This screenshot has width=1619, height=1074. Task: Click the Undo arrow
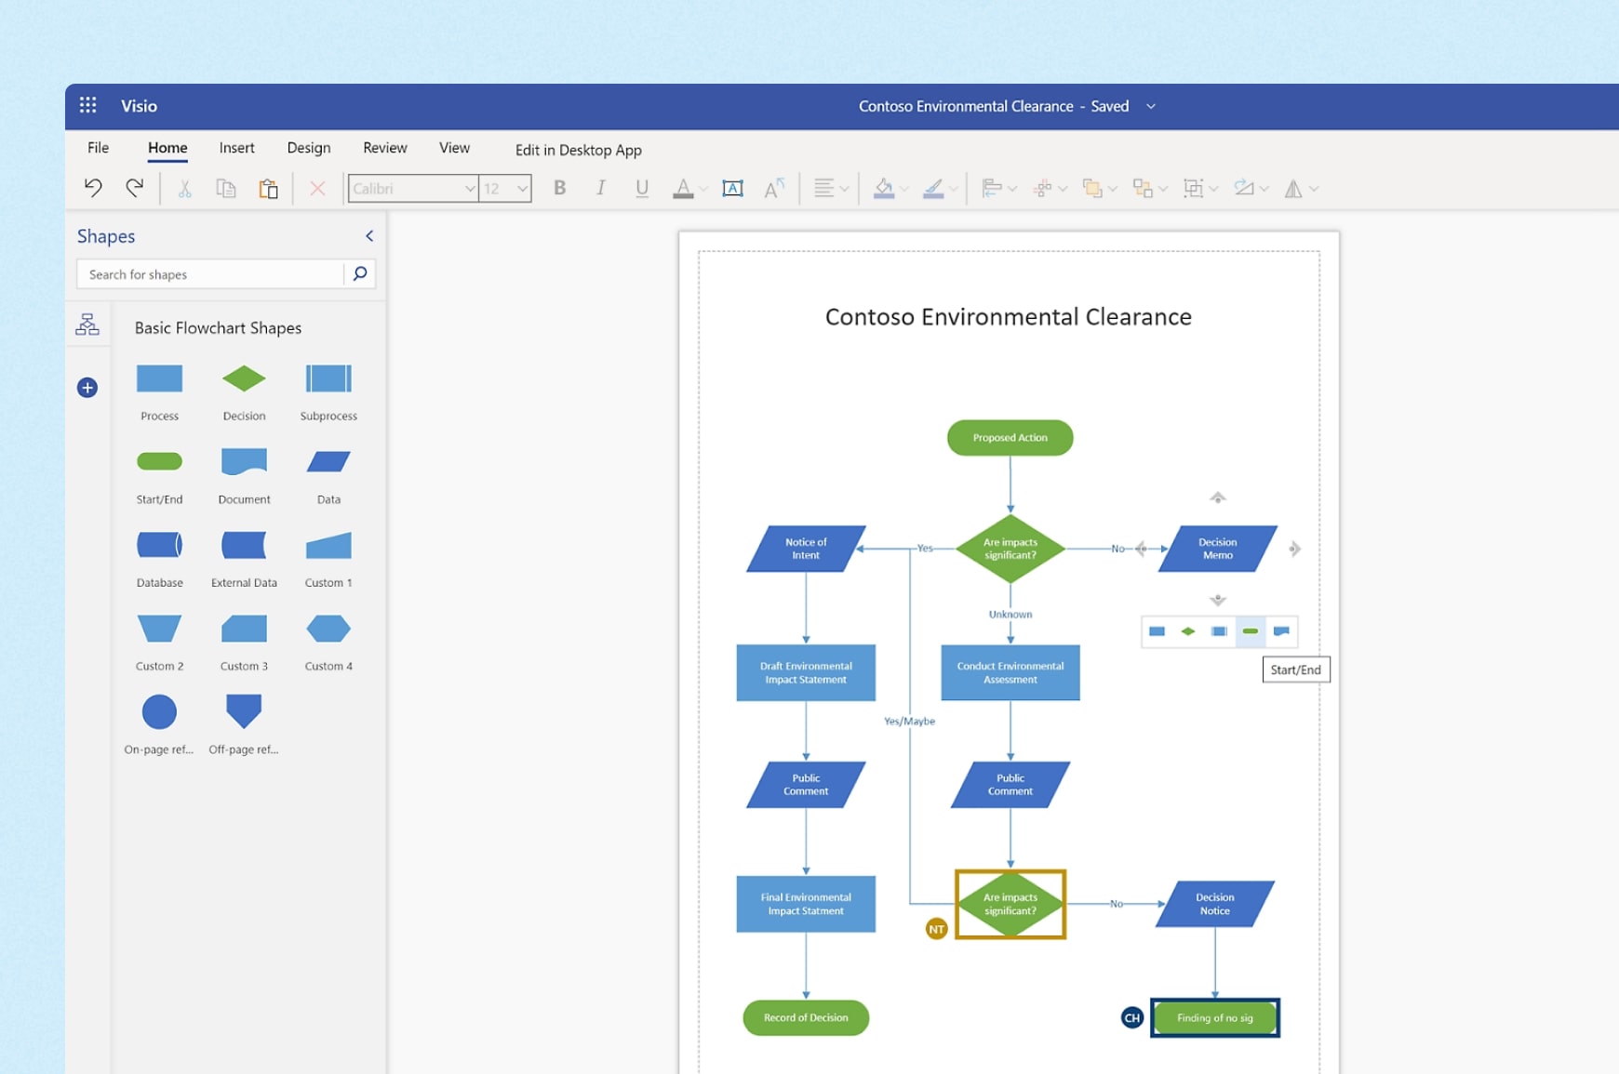93,188
